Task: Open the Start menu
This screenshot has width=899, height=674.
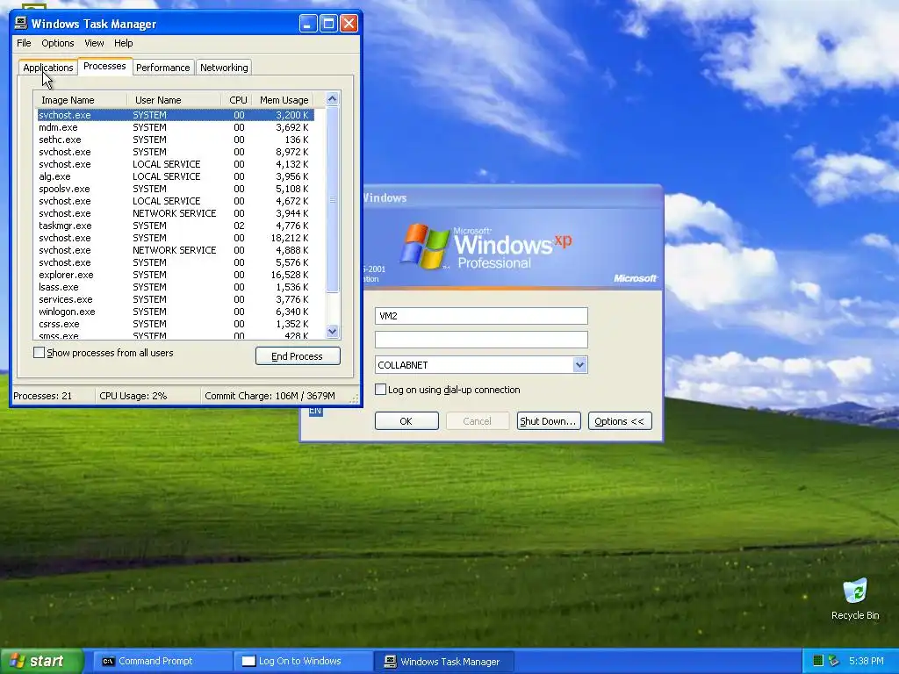Action: point(42,661)
